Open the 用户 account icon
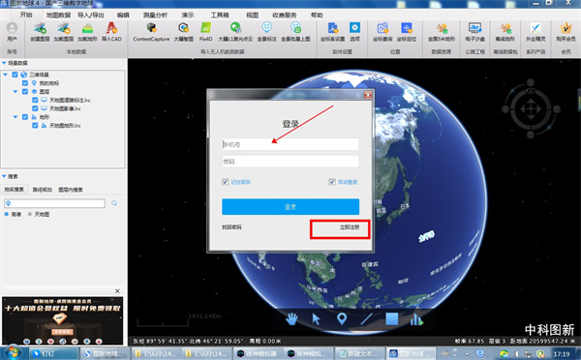581x360 pixels. tap(12, 28)
